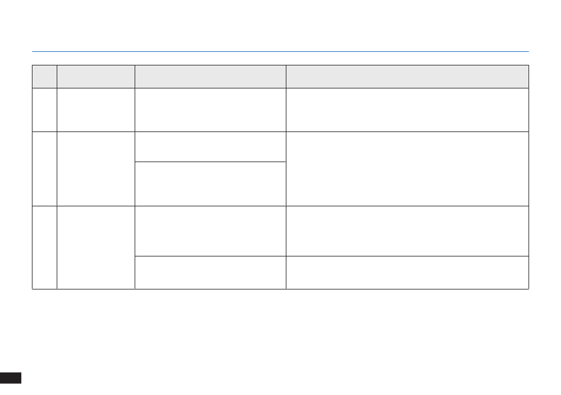The image size is (561, 395).
Task: Select second body row's narrow leftmost cell
Action: pyautogui.click(x=44, y=169)
